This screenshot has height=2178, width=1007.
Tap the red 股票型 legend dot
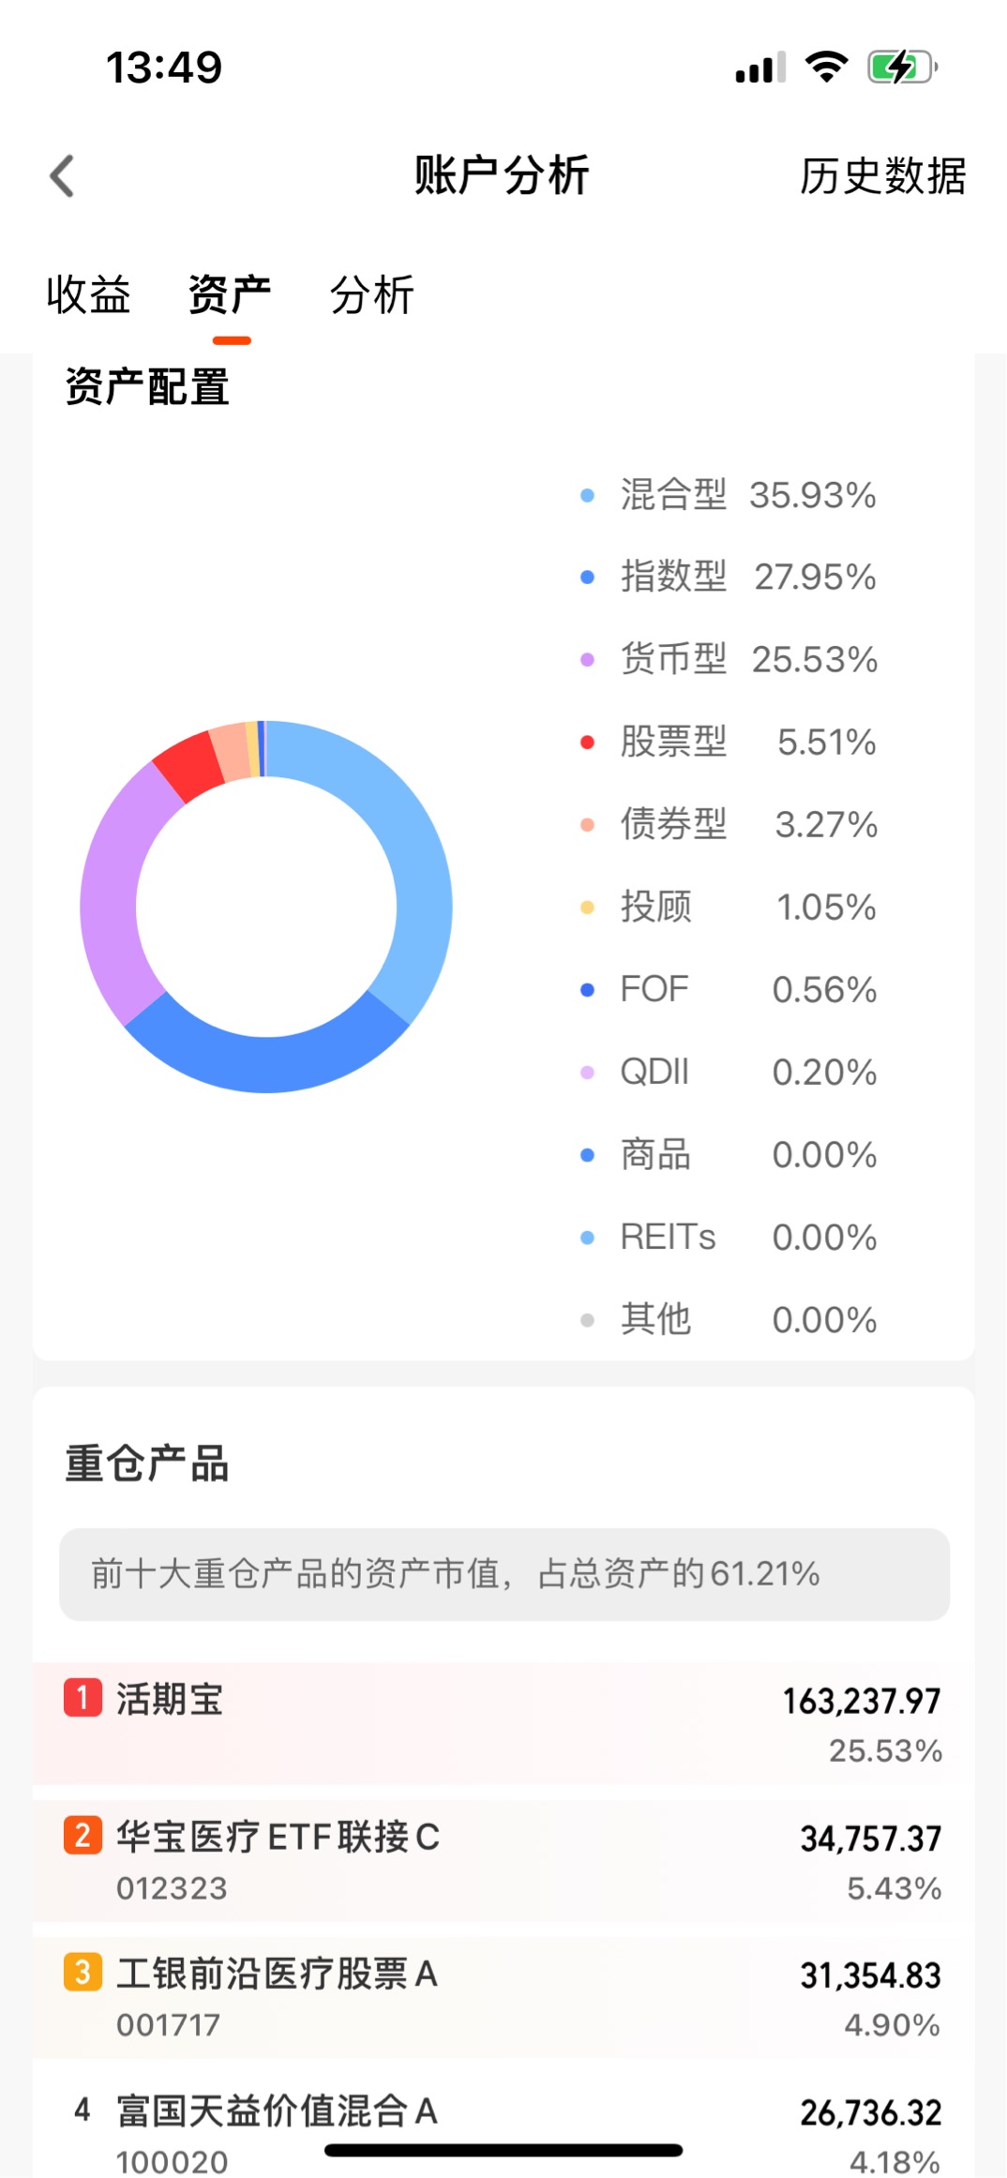click(x=587, y=743)
